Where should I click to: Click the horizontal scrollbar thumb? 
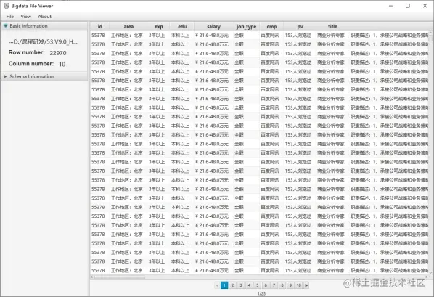120,277
